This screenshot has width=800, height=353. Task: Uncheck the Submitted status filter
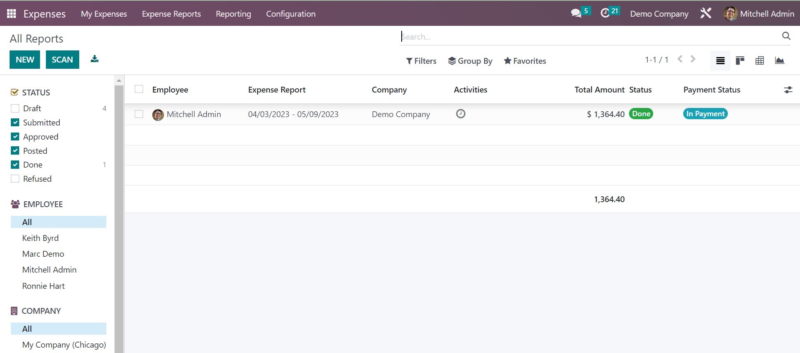point(15,123)
